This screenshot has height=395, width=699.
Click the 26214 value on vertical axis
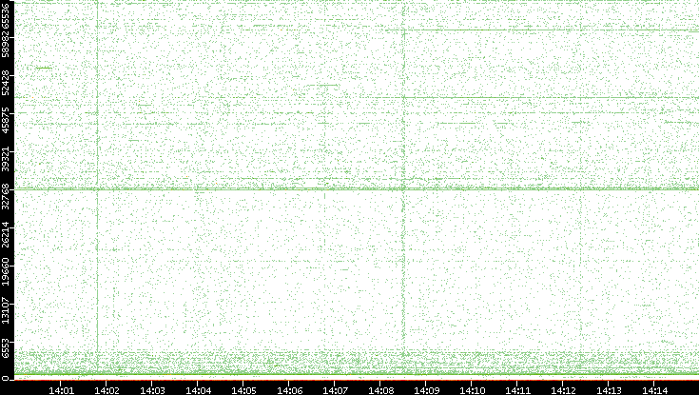[x=6, y=236]
